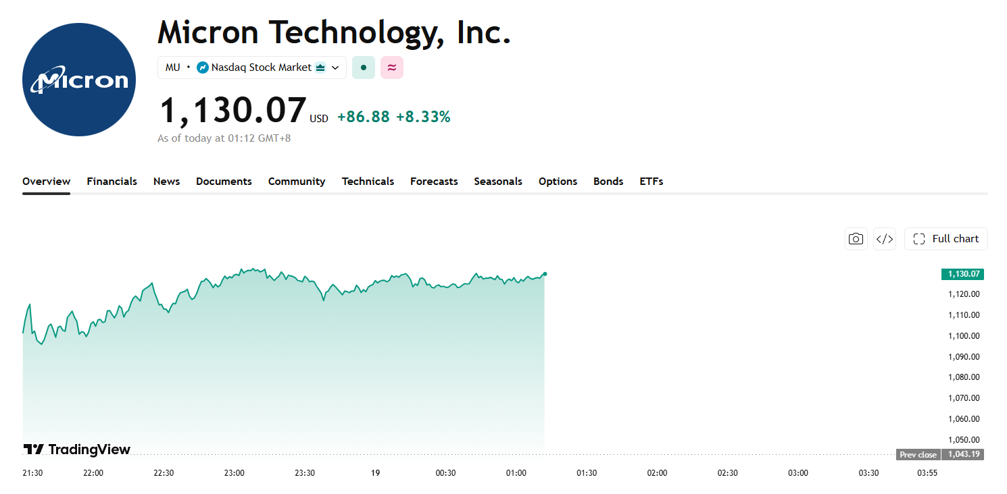The height and width of the screenshot is (494, 1007).
Task: Select the Options tab
Action: 558,182
